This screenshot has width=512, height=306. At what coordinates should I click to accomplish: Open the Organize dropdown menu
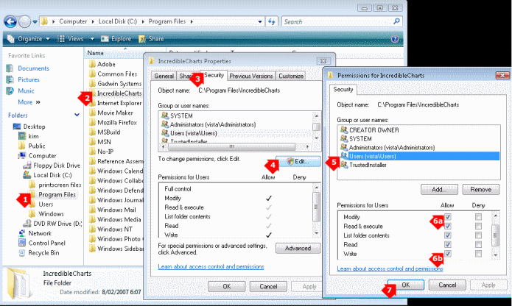point(29,39)
